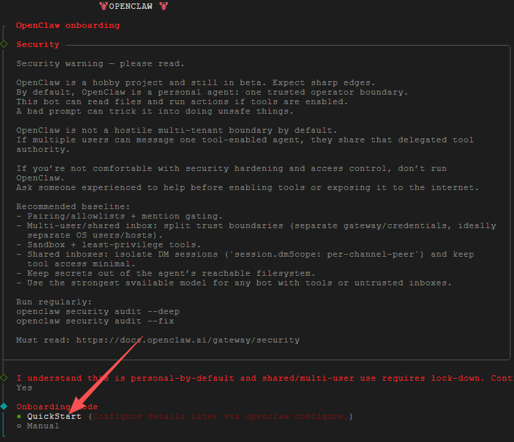Click the 'OpenClaw onboarding' heading text

coord(68,25)
